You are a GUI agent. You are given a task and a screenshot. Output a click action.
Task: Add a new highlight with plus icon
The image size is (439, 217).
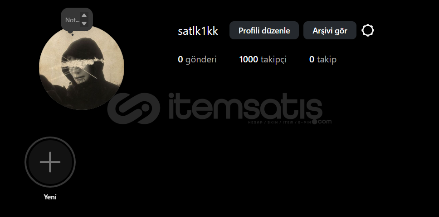click(50, 162)
